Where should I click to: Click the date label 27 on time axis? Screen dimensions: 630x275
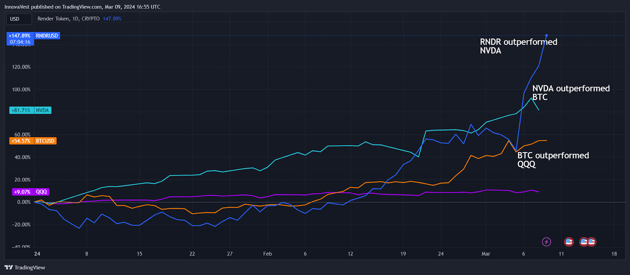pyautogui.click(x=230, y=254)
